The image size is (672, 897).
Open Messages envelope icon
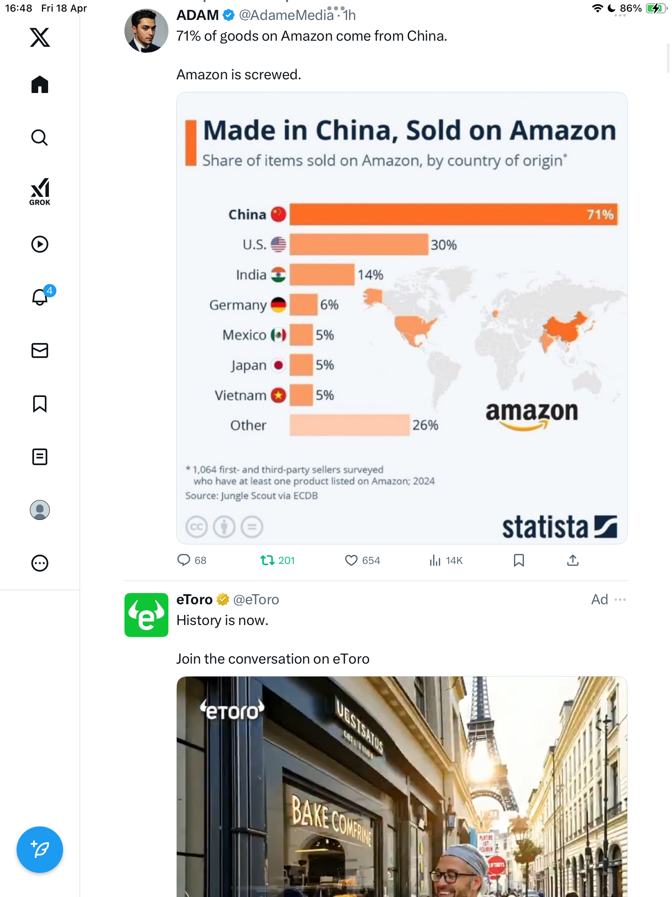point(40,350)
